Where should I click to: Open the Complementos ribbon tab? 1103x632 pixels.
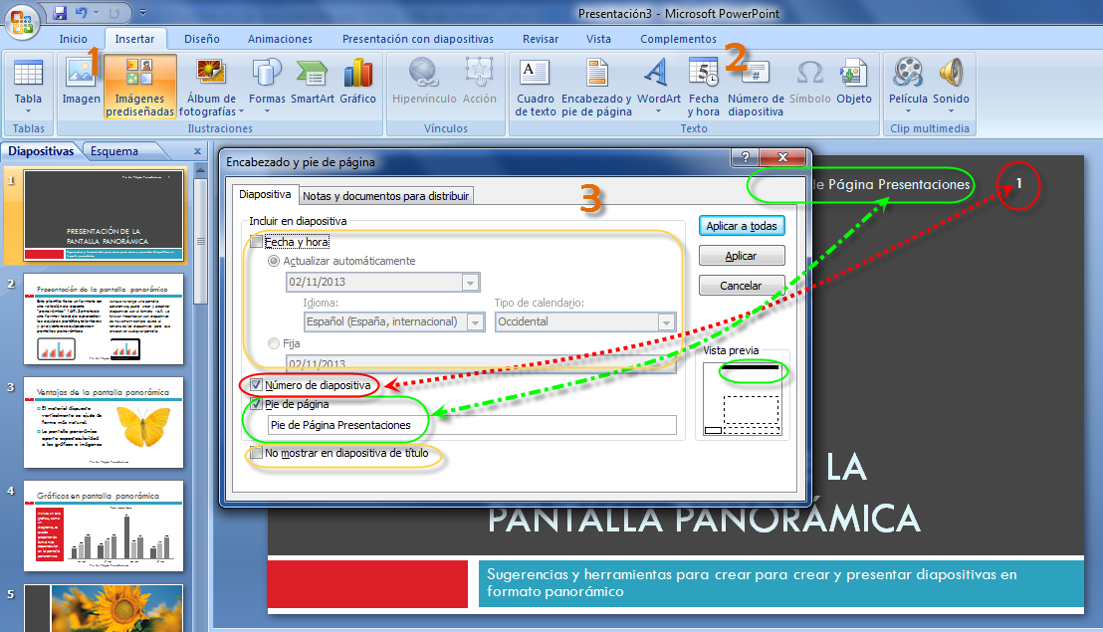tap(678, 40)
